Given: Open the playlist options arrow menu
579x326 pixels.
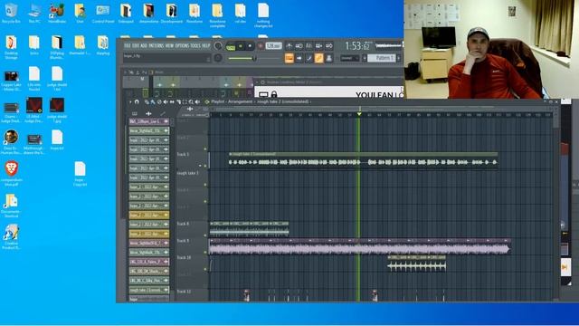Looking at the screenshot, I should click(x=130, y=101).
